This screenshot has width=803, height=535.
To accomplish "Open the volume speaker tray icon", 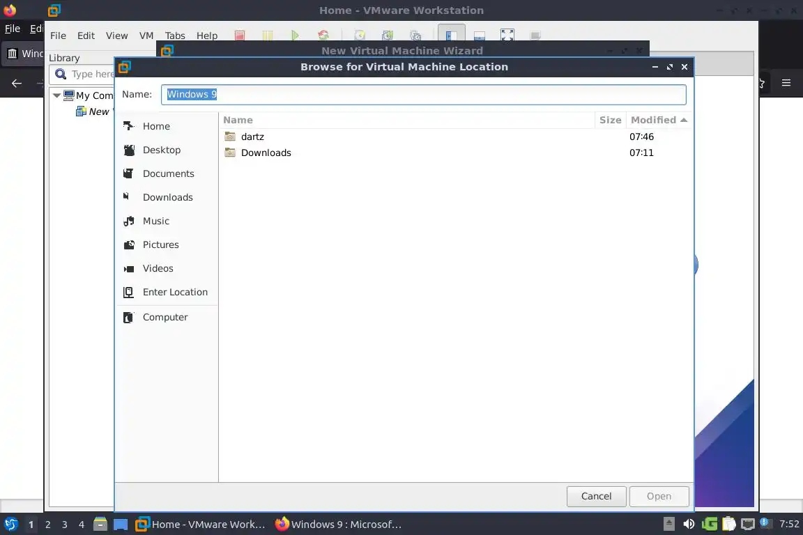I will click(x=689, y=525).
